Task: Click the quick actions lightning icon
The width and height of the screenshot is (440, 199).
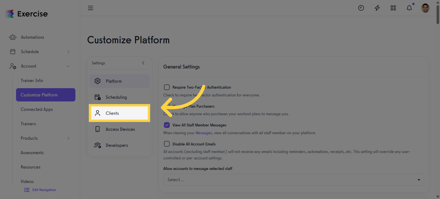Action: click(377, 8)
